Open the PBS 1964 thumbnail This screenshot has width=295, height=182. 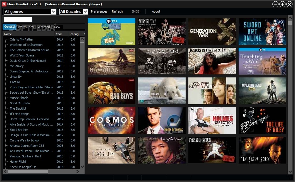(112, 32)
